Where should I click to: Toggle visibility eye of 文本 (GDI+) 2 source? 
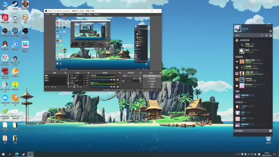click(x=84, y=81)
